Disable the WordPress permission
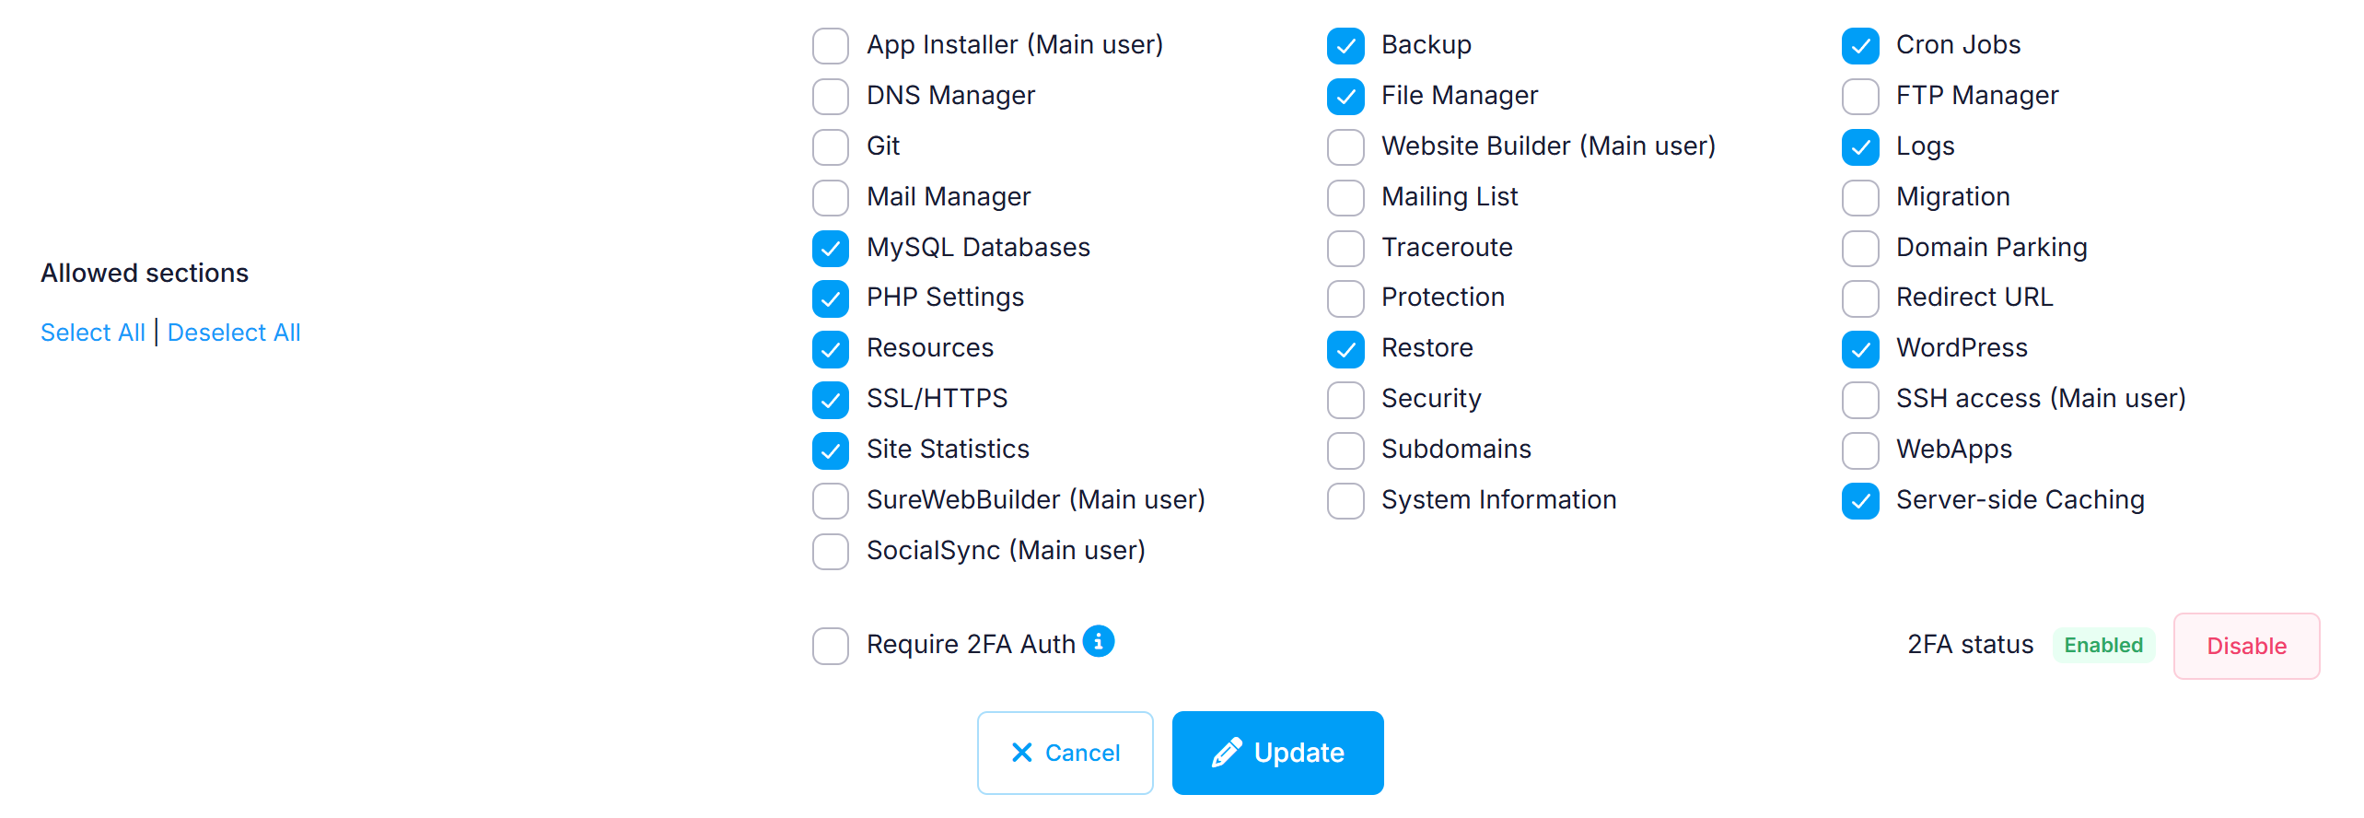This screenshot has width=2364, height=818. (1860, 349)
